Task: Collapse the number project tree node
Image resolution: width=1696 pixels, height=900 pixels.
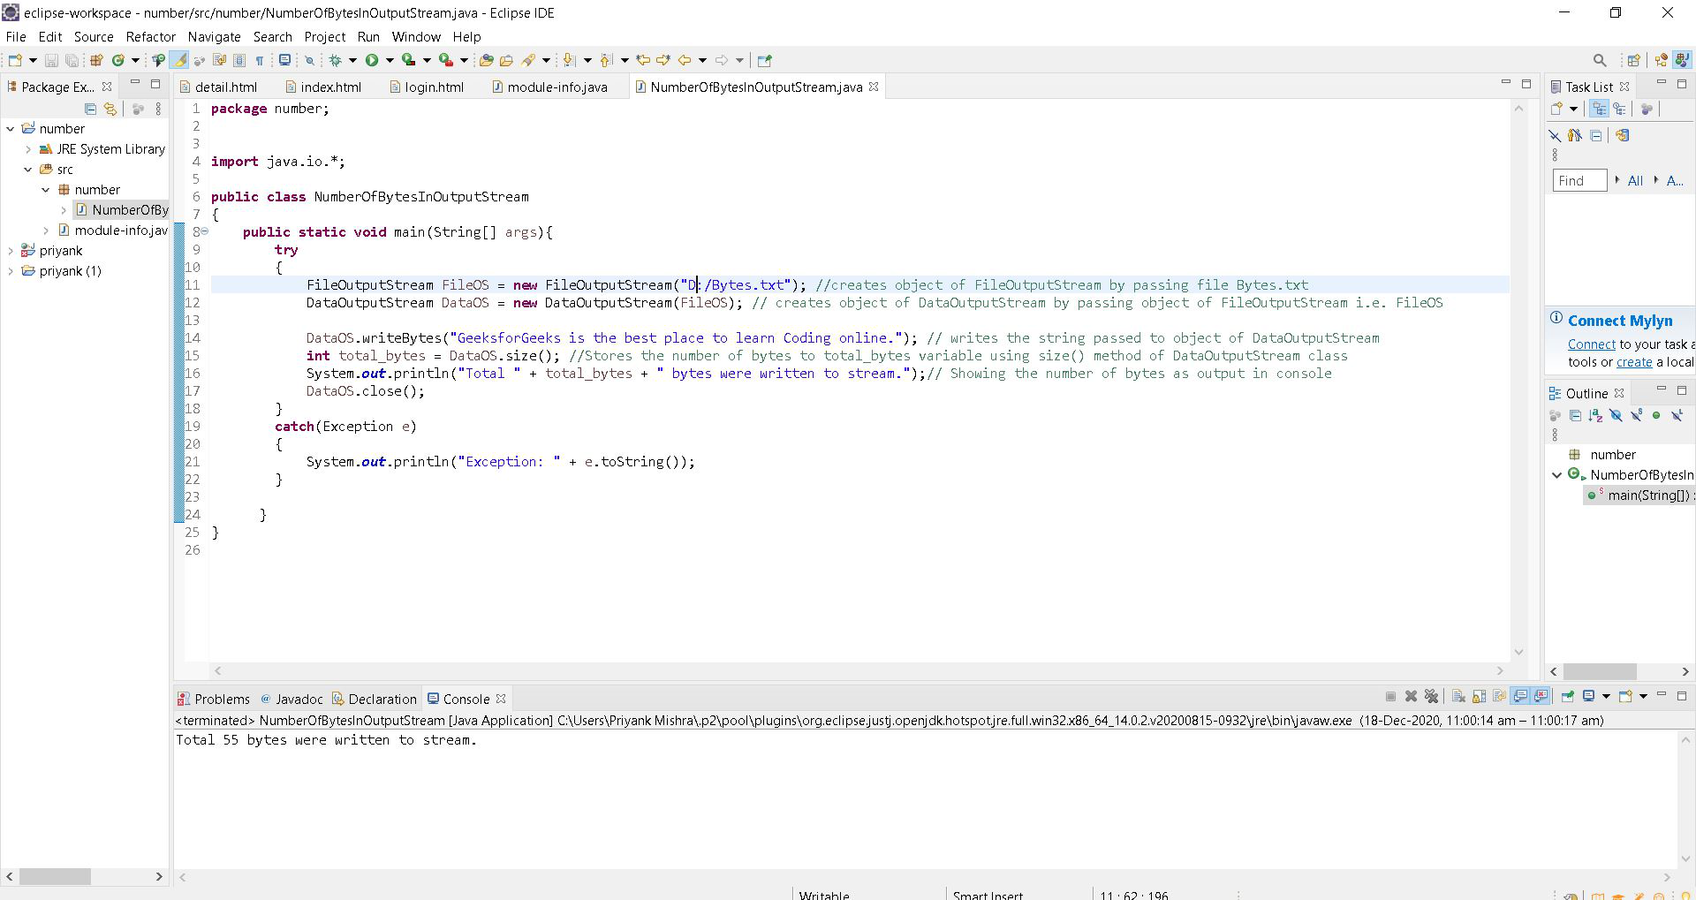Action: coord(11,129)
